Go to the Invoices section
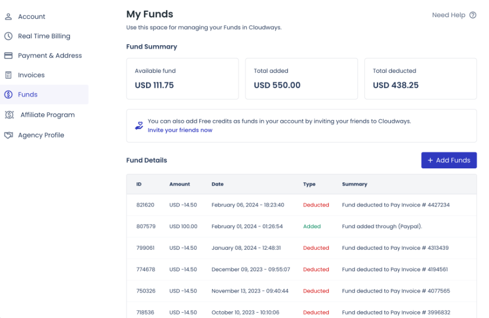This screenshot has width=489, height=318. coord(31,75)
